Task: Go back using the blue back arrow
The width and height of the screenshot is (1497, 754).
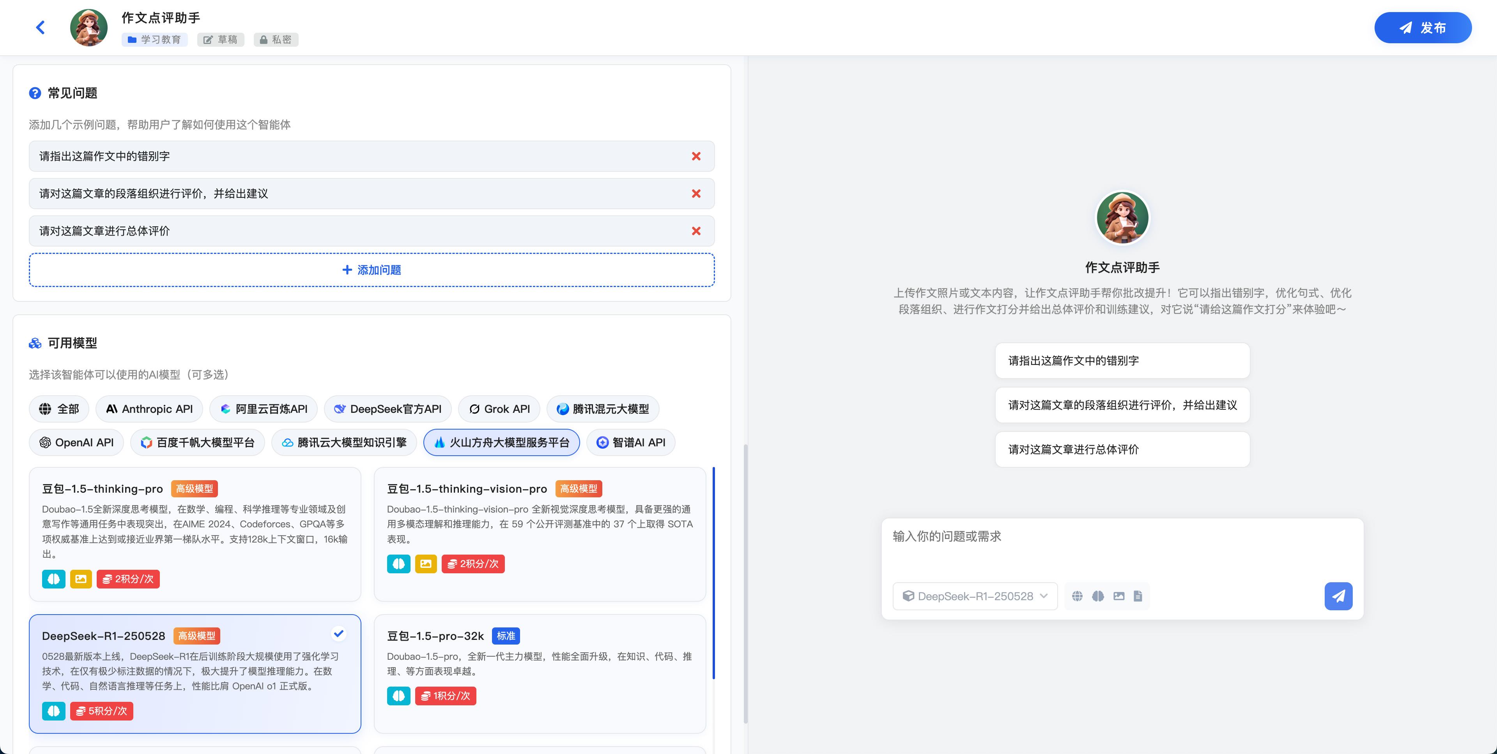Action: [x=40, y=27]
